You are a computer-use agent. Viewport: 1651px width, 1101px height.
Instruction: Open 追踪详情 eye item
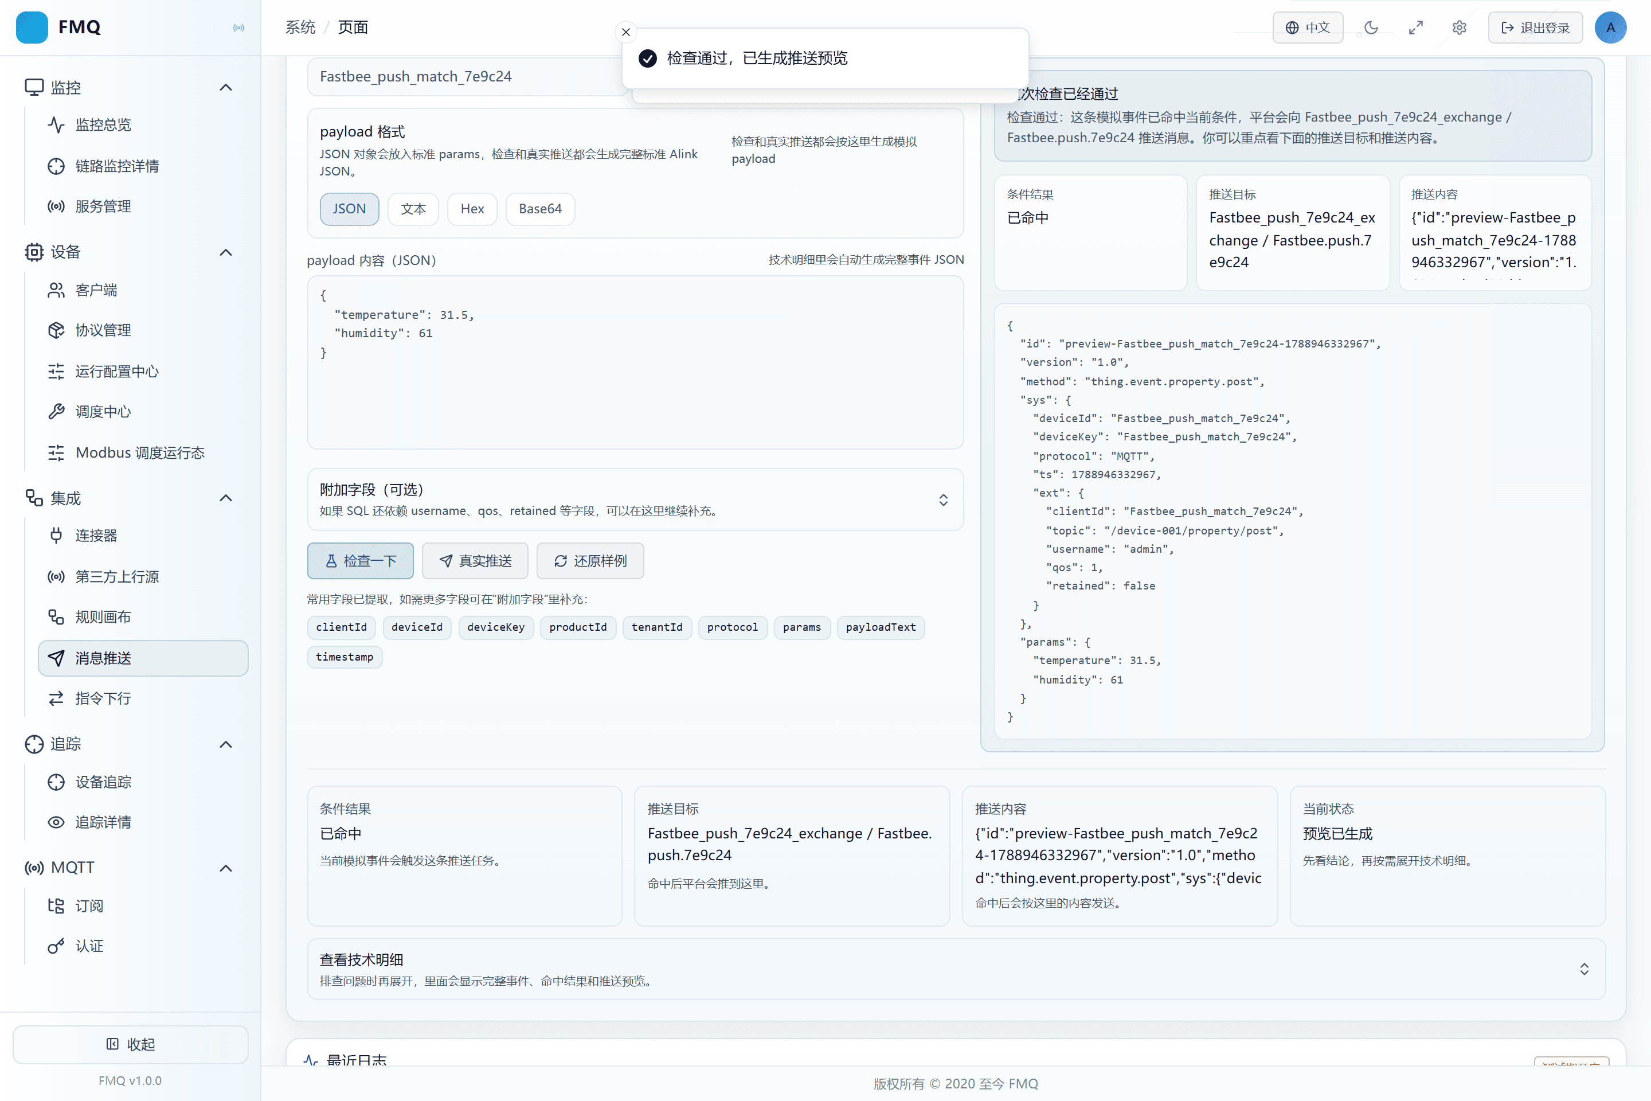143,822
